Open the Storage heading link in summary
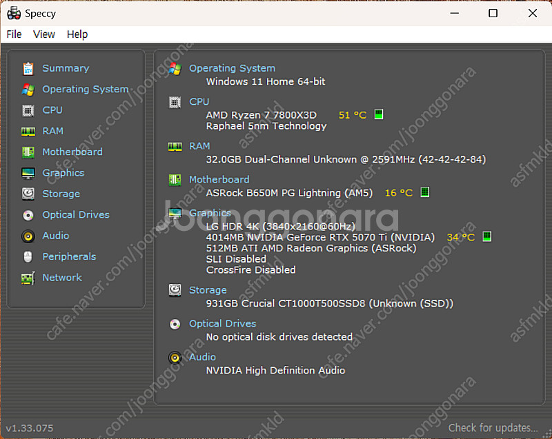This screenshot has height=439, width=552. pyautogui.click(x=208, y=290)
